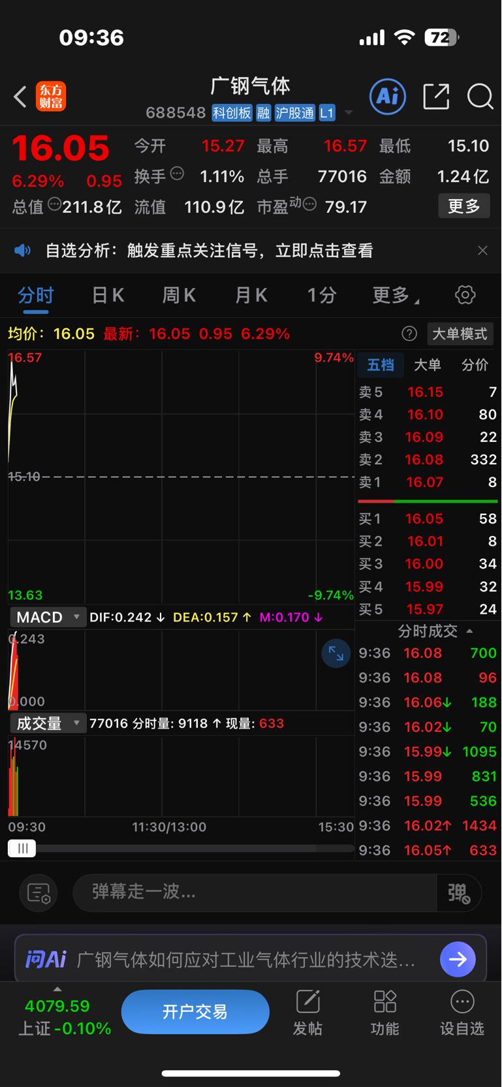Expand the stock switch dropdown arrow
The width and height of the screenshot is (502, 1087).
click(x=349, y=113)
